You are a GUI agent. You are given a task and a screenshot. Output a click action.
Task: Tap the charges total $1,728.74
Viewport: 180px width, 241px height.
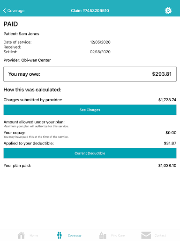[167, 100]
